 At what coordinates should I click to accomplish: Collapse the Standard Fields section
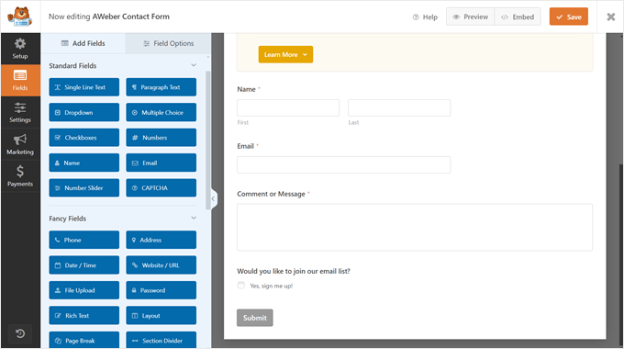point(194,65)
